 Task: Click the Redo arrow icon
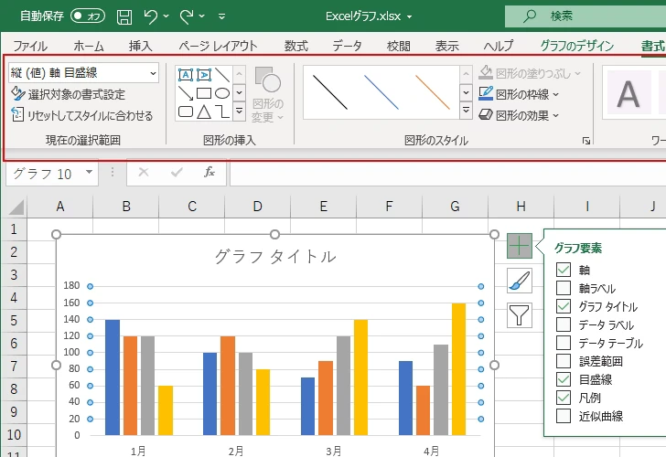click(186, 16)
